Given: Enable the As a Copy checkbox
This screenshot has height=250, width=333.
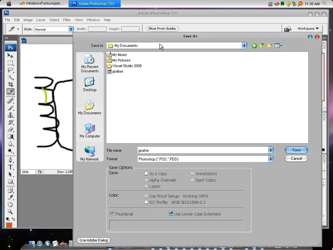Looking at the screenshot, I should pos(146,174).
